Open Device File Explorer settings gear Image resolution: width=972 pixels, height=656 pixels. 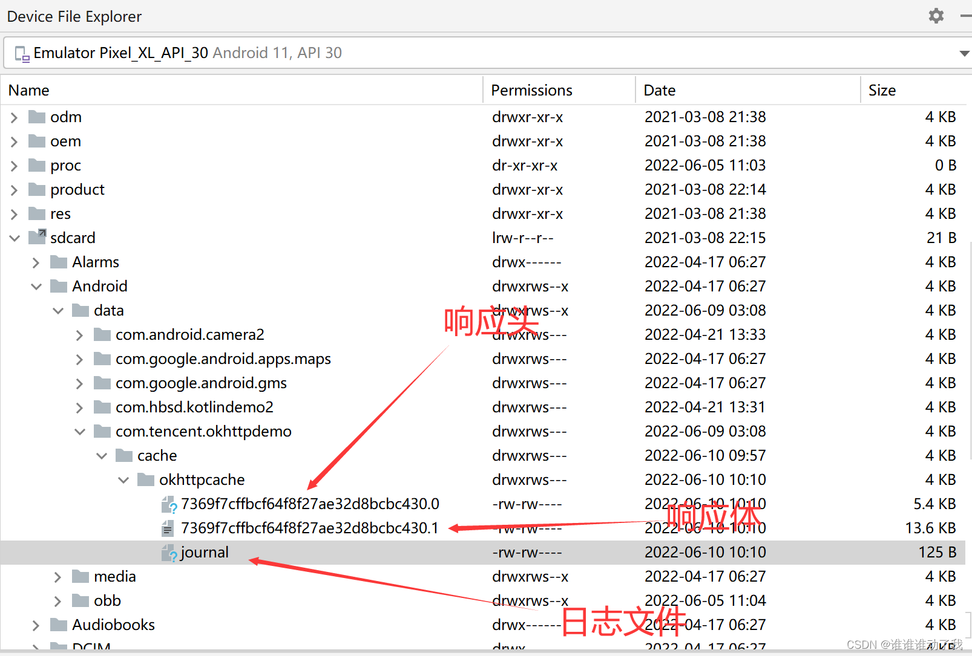[x=936, y=16]
